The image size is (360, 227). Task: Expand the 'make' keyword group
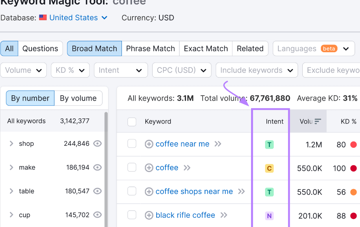click(11, 167)
